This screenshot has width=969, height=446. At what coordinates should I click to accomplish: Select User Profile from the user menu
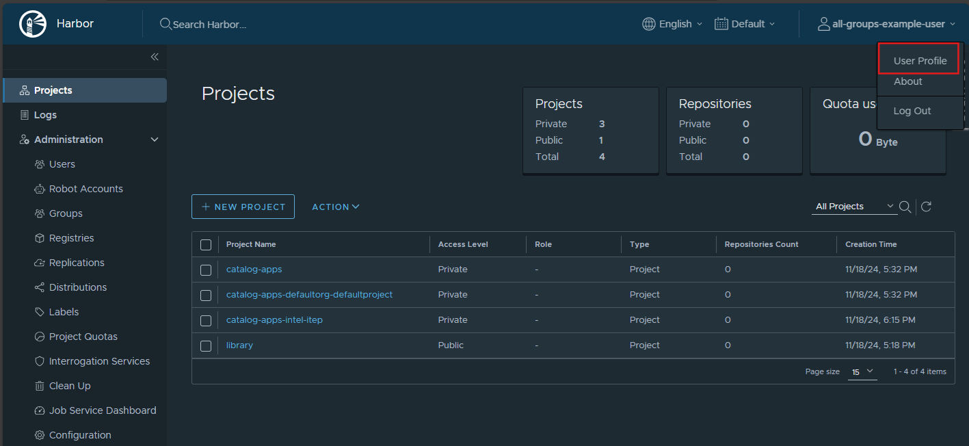(x=920, y=61)
